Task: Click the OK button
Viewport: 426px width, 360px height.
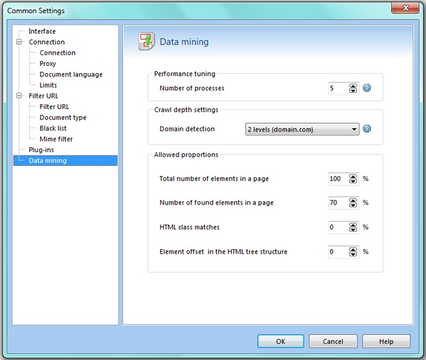Action: tap(281, 341)
